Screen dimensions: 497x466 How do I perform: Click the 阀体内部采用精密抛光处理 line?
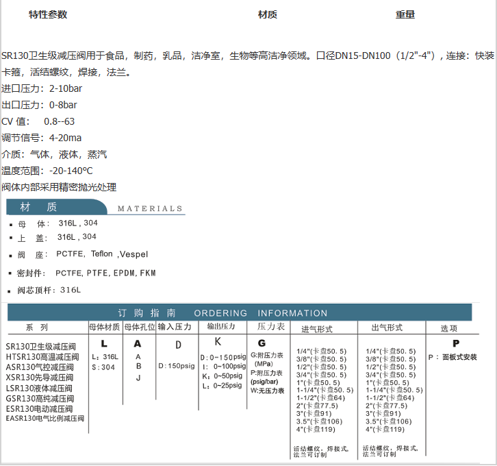pos(59,187)
